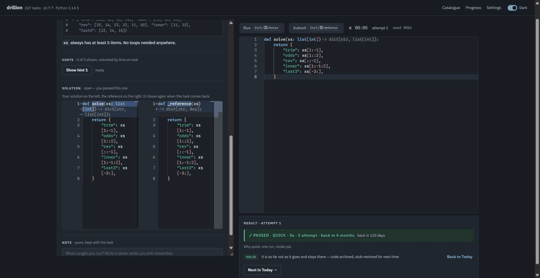Image resolution: width=540 pixels, height=278 pixels.
Task: Click the "last3": xs[-3:] line in the editor
Action: 303,71
